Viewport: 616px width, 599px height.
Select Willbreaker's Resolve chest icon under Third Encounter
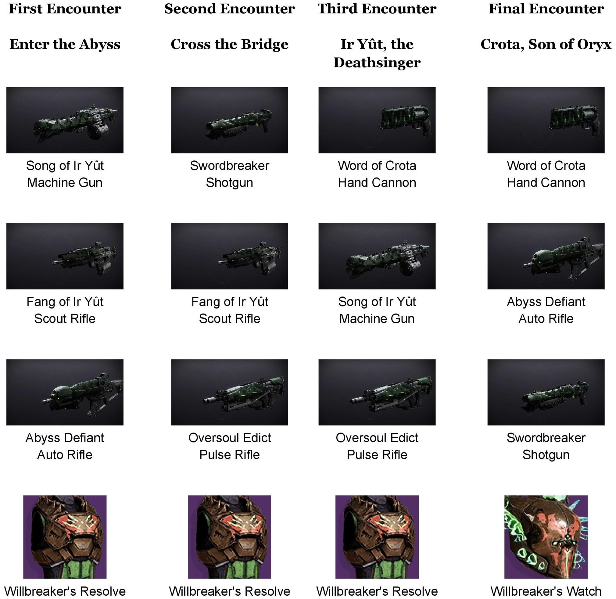[377, 537]
